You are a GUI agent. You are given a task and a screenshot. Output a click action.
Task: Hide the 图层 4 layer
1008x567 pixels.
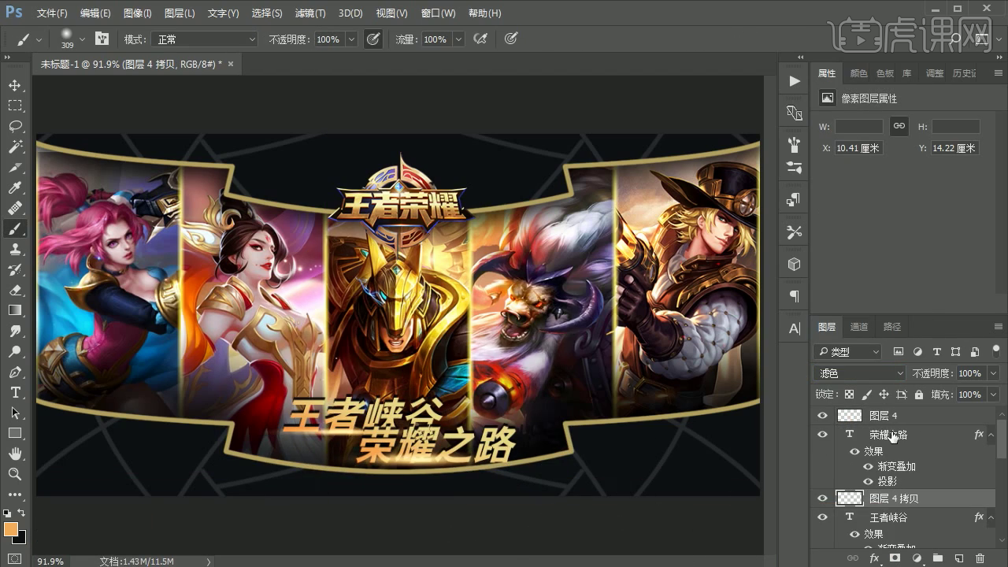822,416
